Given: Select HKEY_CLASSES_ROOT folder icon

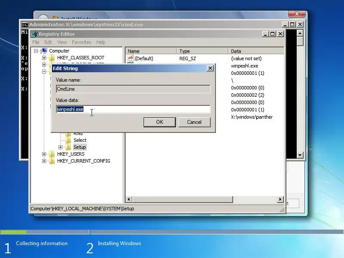Looking at the screenshot, I should (x=52, y=58).
